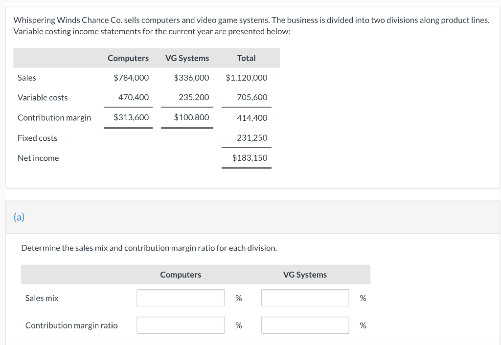Click the VG Systems header in income statement
Image resolution: width=501 pixels, height=345 pixels.
[x=187, y=58]
